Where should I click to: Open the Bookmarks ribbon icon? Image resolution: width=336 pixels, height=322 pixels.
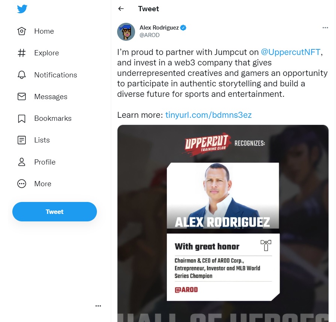pos(22,119)
